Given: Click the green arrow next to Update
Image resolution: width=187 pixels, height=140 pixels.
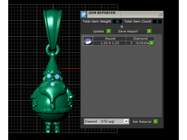Looking at the screenshot, I should tap(109, 31).
